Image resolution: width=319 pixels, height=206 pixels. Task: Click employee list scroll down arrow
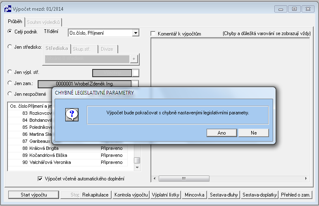pos(137,168)
